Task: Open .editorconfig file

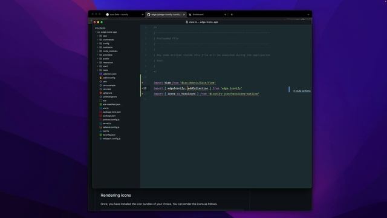Action: click(109, 78)
